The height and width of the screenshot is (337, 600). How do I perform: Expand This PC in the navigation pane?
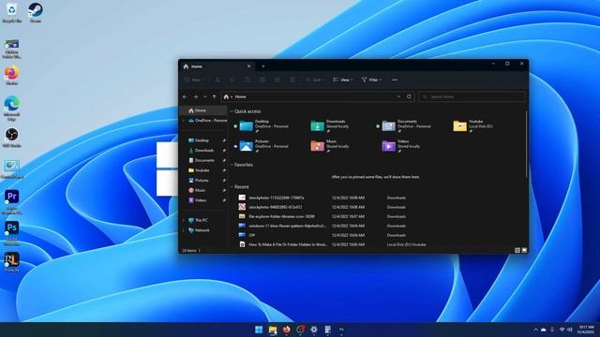[x=184, y=221]
